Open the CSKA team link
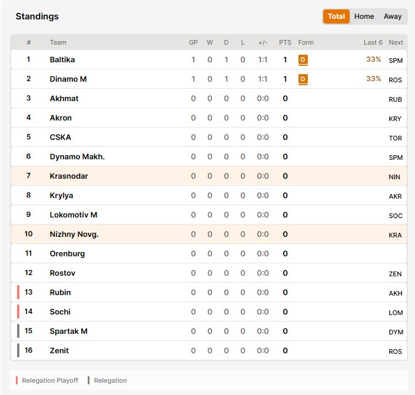415x395 pixels. 61,138
